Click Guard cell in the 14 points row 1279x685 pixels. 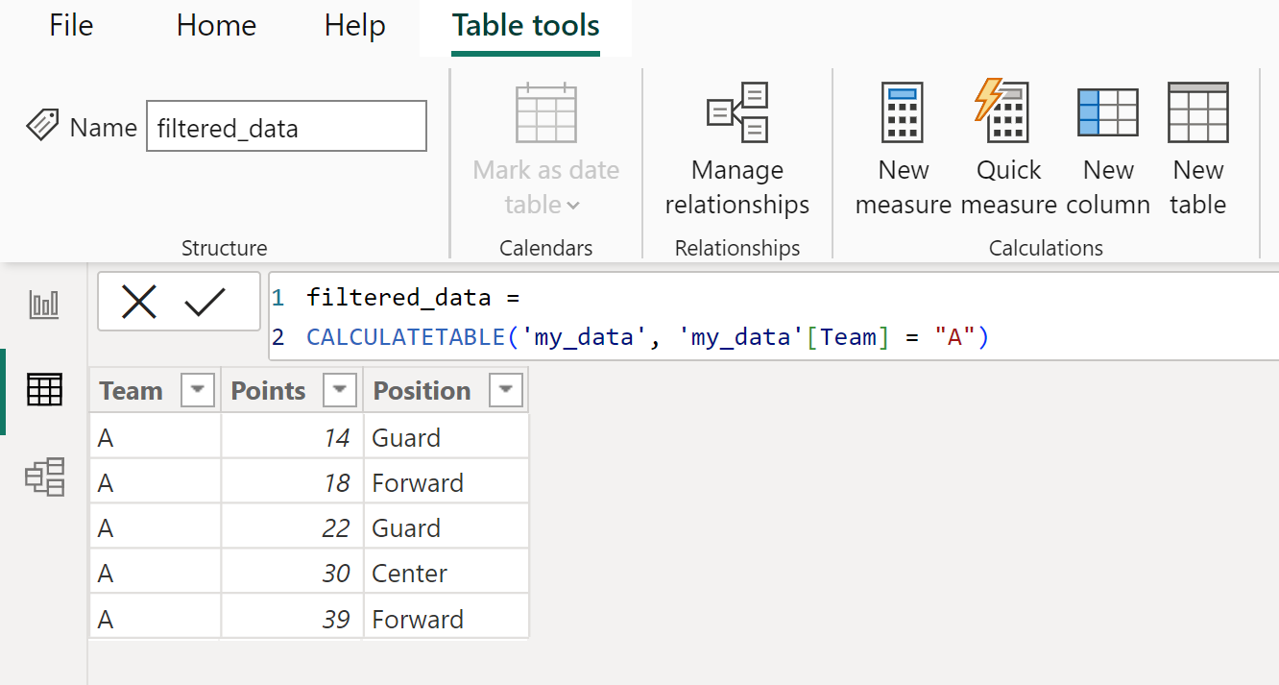446,437
